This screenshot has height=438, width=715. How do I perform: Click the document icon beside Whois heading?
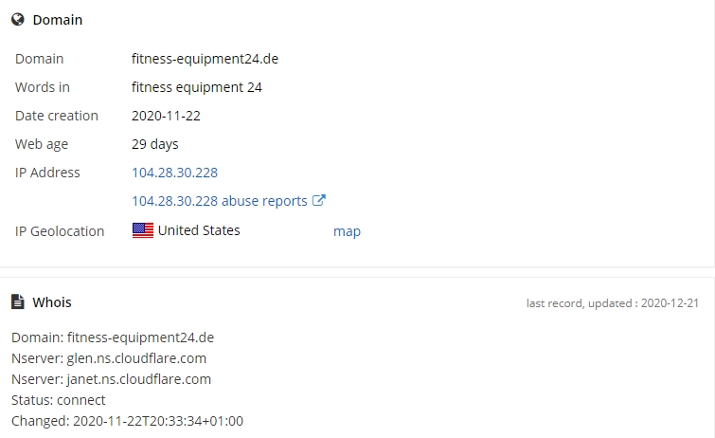(x=17, y=301)
